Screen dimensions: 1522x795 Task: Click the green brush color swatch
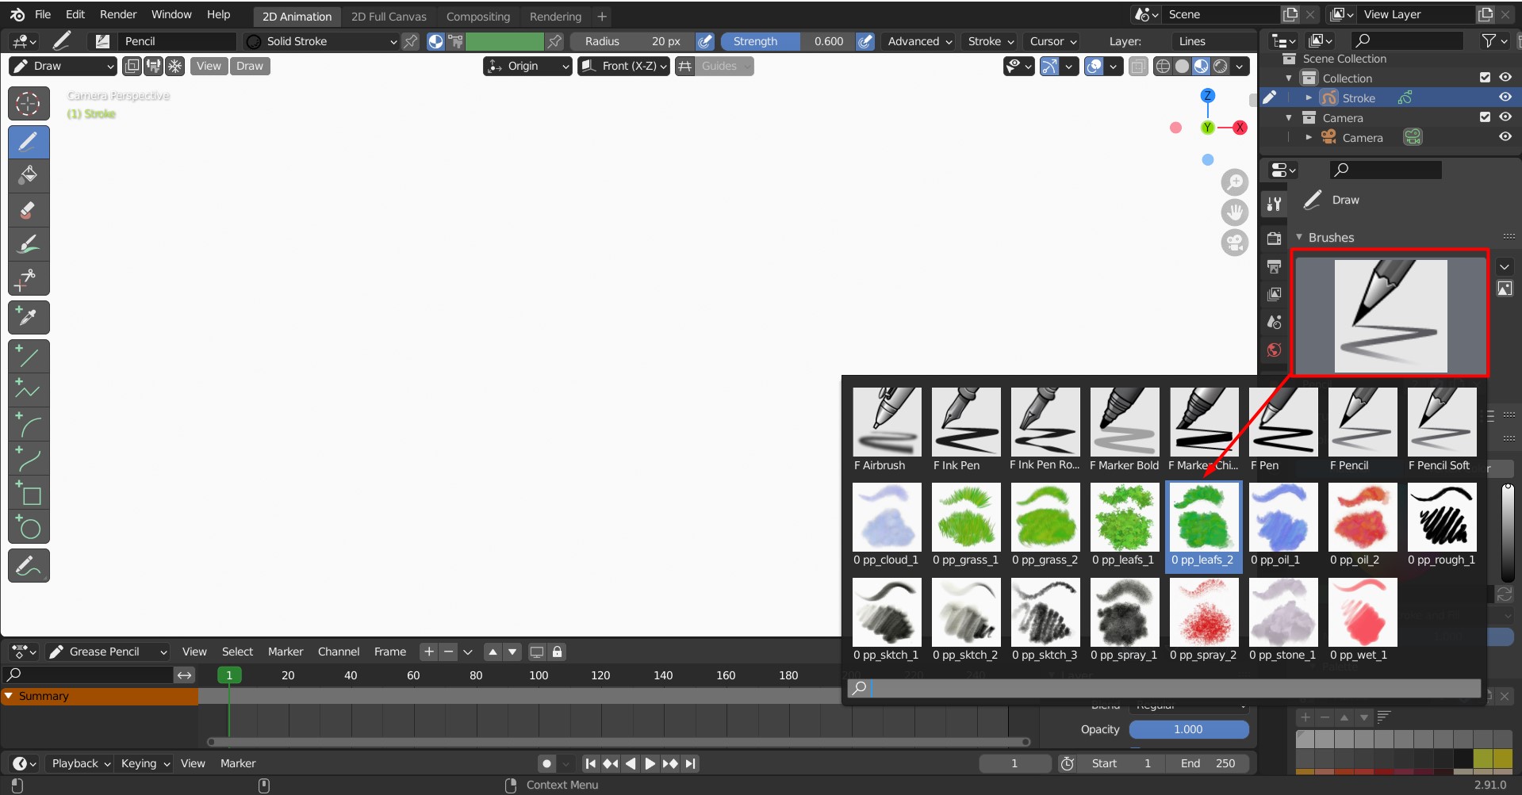pyautogui.click(x=504, y=41)
